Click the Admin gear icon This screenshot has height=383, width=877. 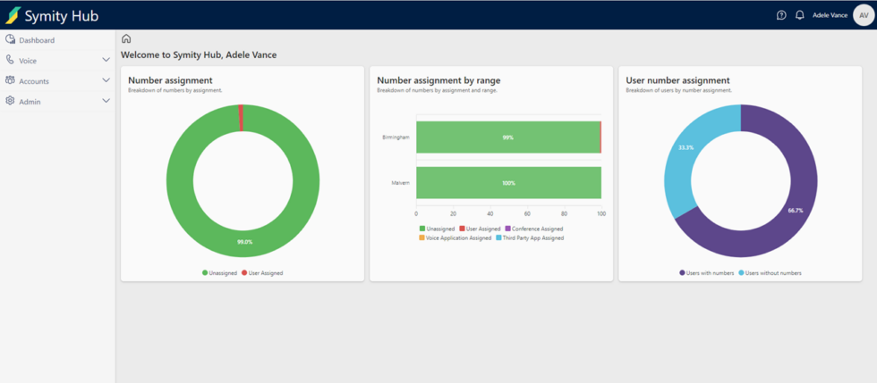(10, 101)
